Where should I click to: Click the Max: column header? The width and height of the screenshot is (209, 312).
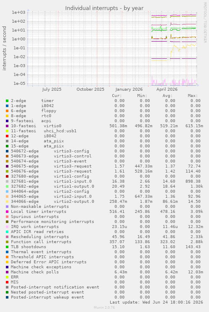click(193, 96)
